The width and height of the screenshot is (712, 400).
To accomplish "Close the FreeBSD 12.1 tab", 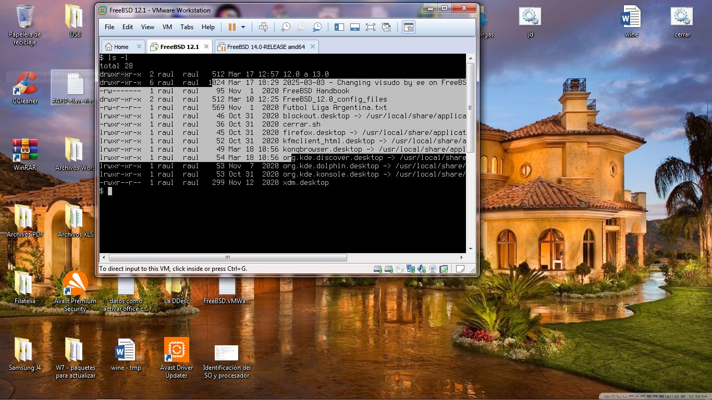I will 206,47.
